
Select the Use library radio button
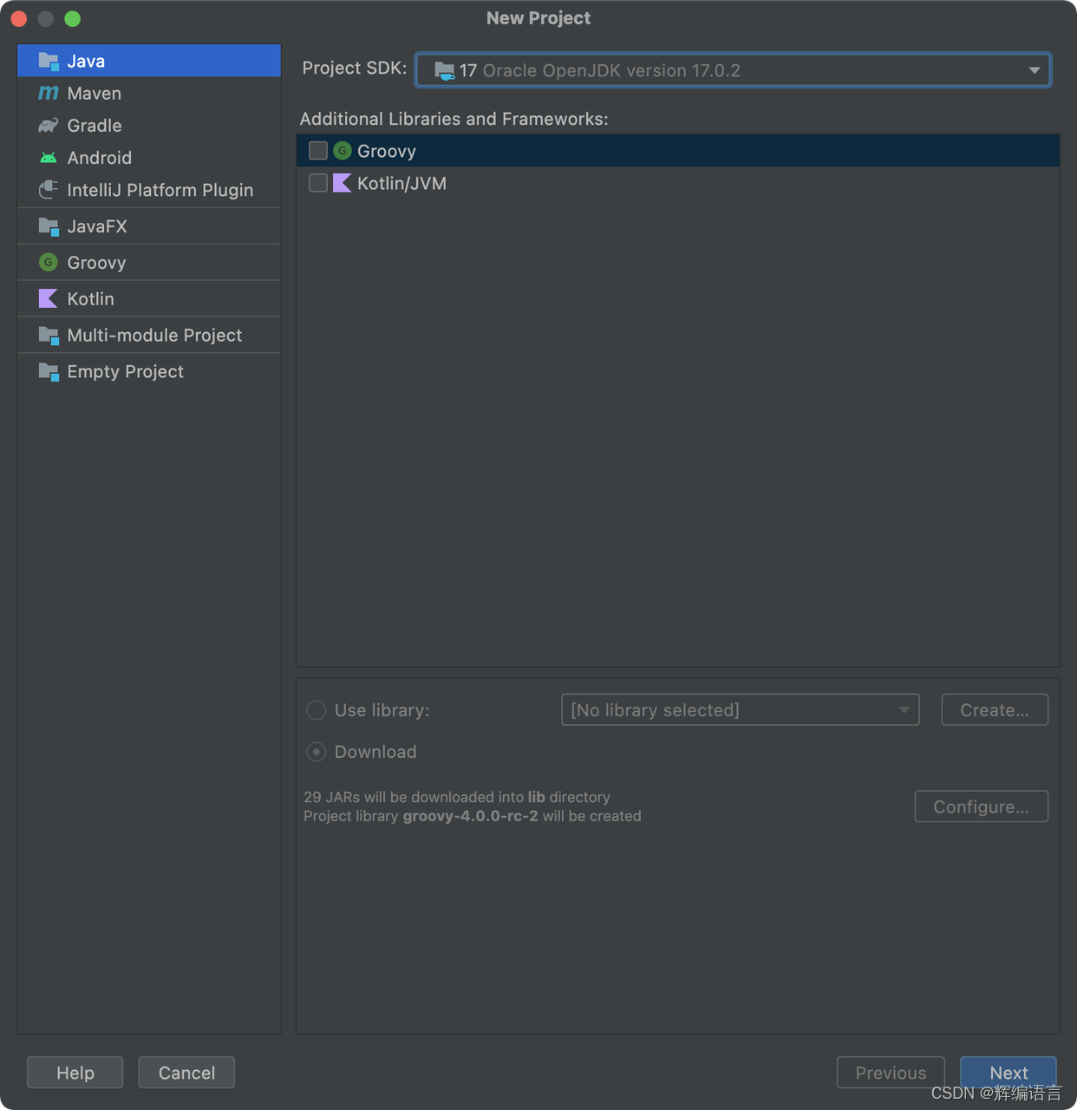tap(317, 710)
